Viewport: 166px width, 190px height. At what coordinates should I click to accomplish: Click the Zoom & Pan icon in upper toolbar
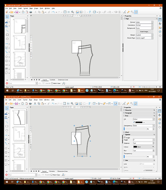tap(72, 12)
